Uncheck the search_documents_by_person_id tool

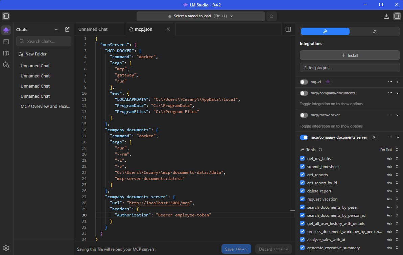click(x=302, y=215)
